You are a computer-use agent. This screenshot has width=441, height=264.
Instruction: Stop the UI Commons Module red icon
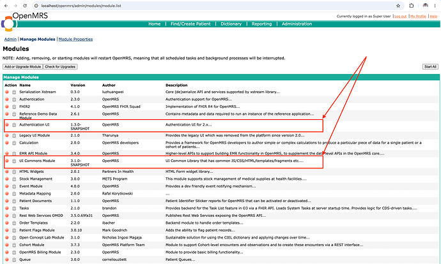coord(7,161)
